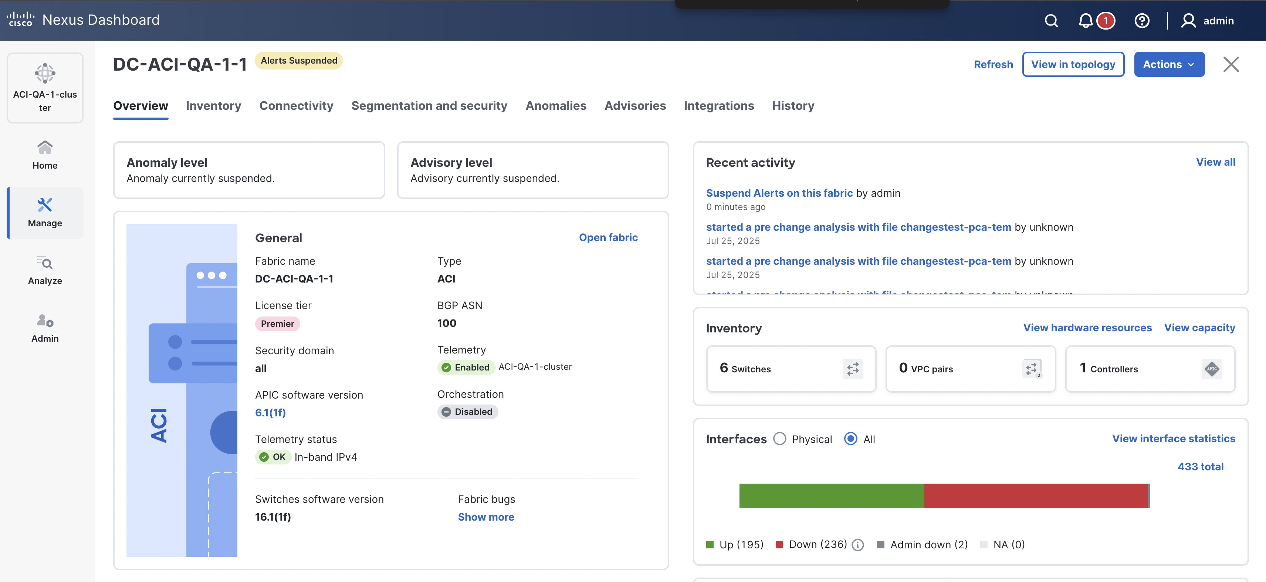Click the Orchestration Disabled status icon
1266x582 pixels.
pyautogui.click(x=446, y=412)
